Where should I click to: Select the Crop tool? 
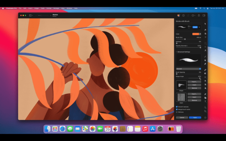(205, 111)
